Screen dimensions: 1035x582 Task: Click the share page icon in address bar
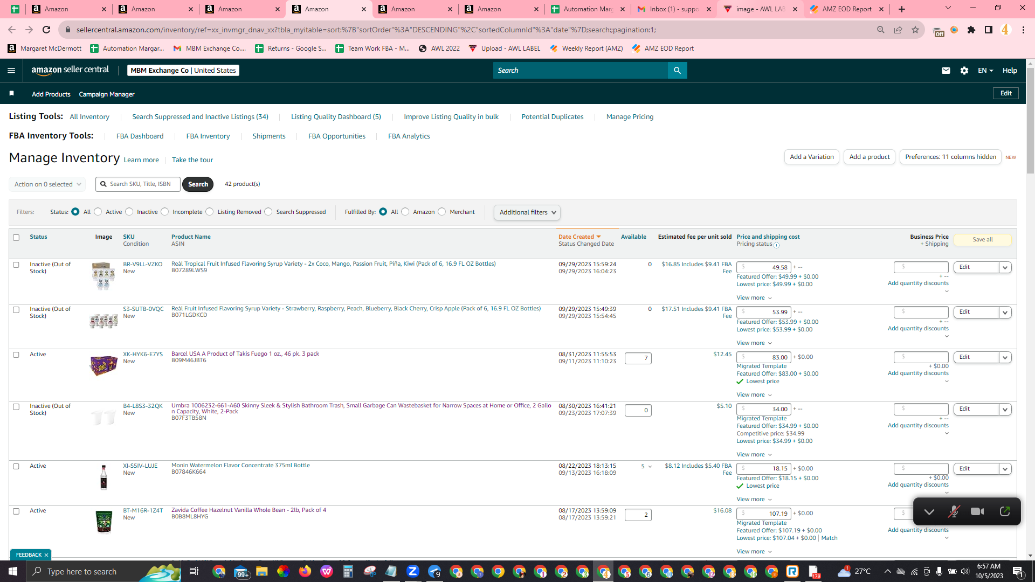point(898,30)
